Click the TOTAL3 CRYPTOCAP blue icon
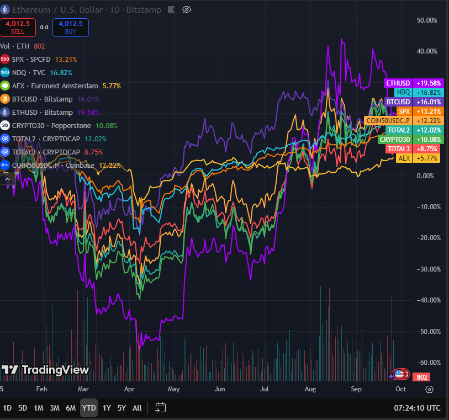The width and height of the screenshot is (449, 420). (x=5, y=152)
